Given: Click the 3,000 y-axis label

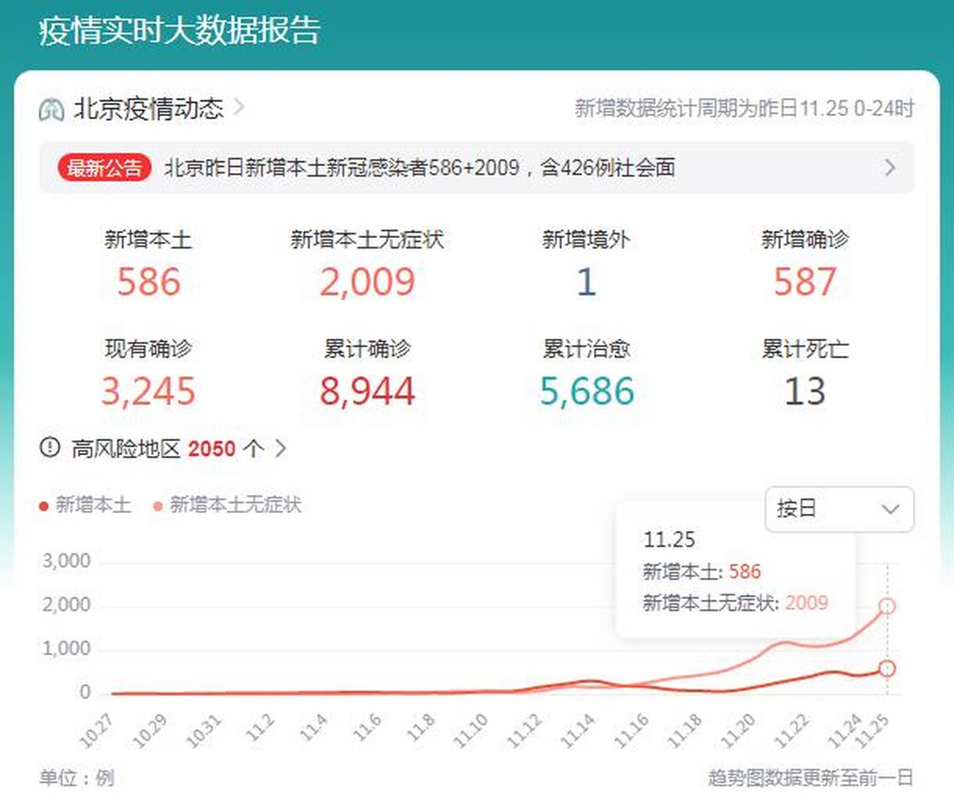Looking at the screenshot, I should (x=66, y=561).
